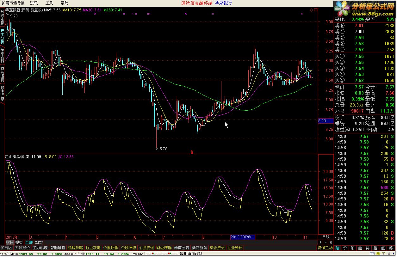This screenshot has height=257, width=397.
Task: Open the 券商新闻 tab
Action: coord(199,248)
